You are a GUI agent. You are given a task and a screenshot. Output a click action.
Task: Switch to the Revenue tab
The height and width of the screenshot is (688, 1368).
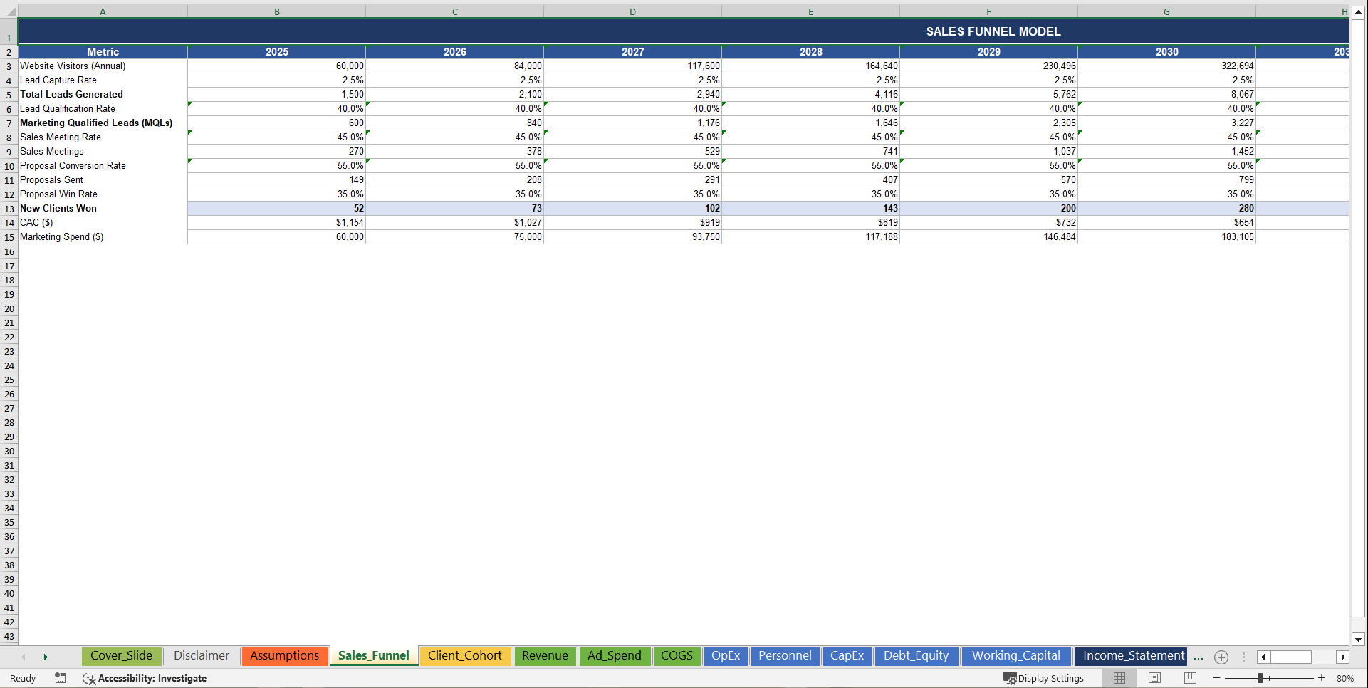pos(545,656)
